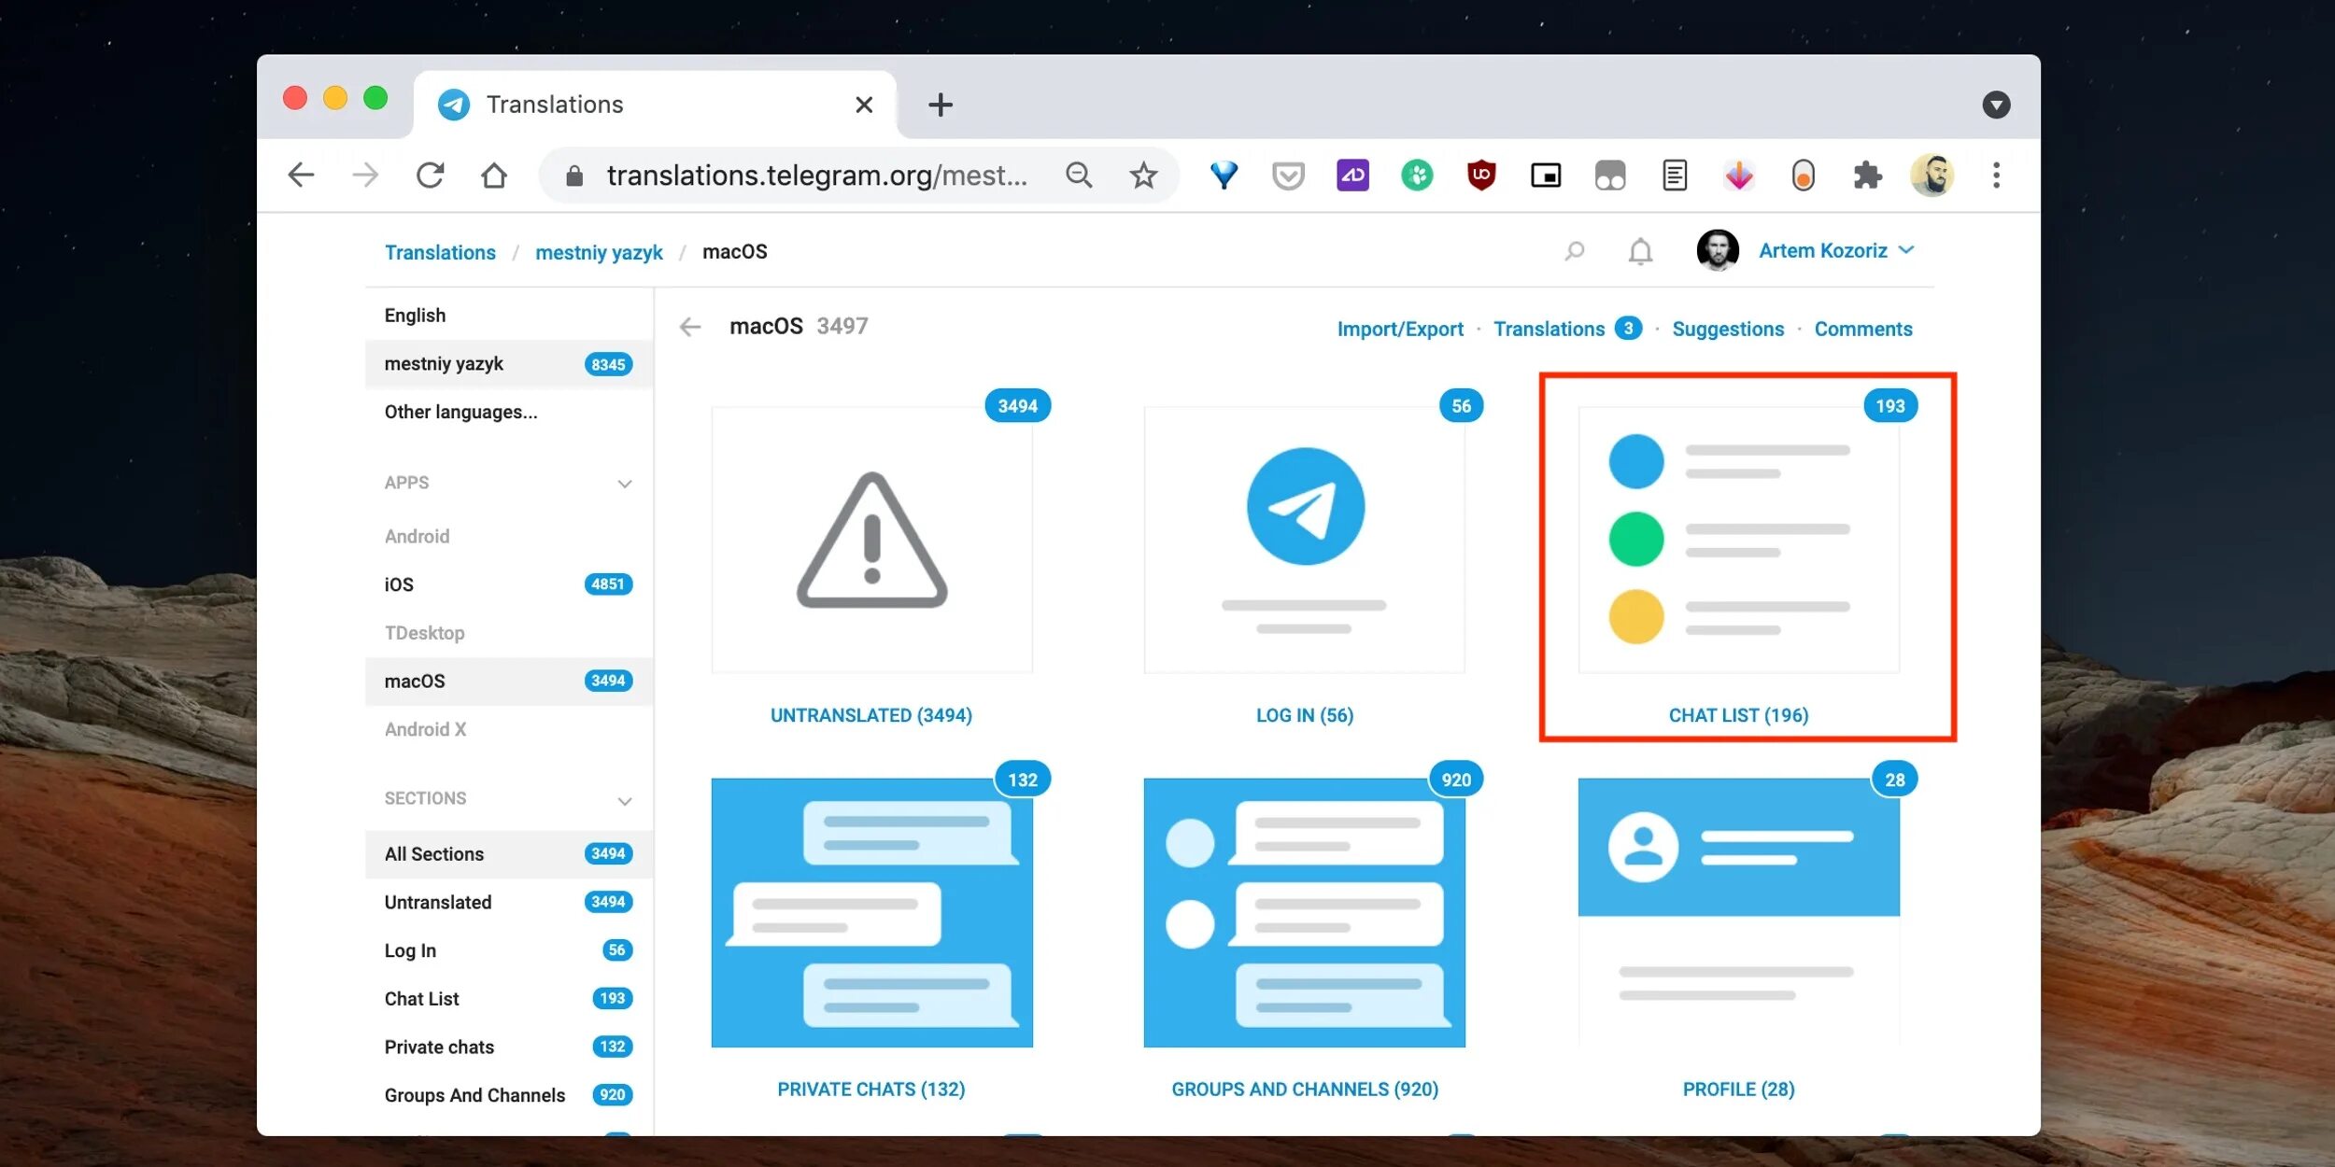Click the Artem Kozoriz page avatar
2335x1167 pixels.
(1717, 250)
